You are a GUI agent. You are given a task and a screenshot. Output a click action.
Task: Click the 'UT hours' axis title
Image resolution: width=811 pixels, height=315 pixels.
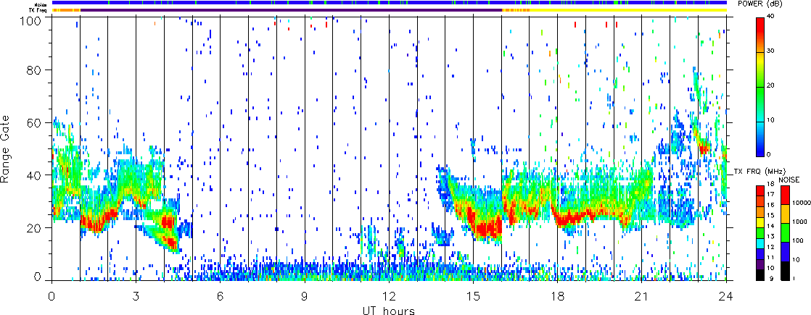coord(389,311)
